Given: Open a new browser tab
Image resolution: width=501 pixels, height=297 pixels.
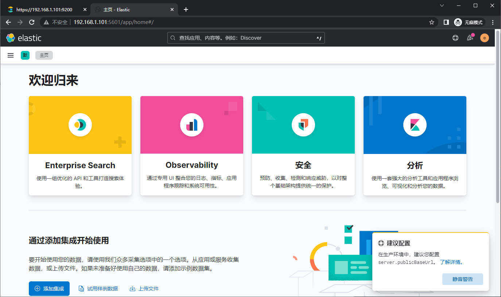Looking at the screenshot, I should click(186, 9).
